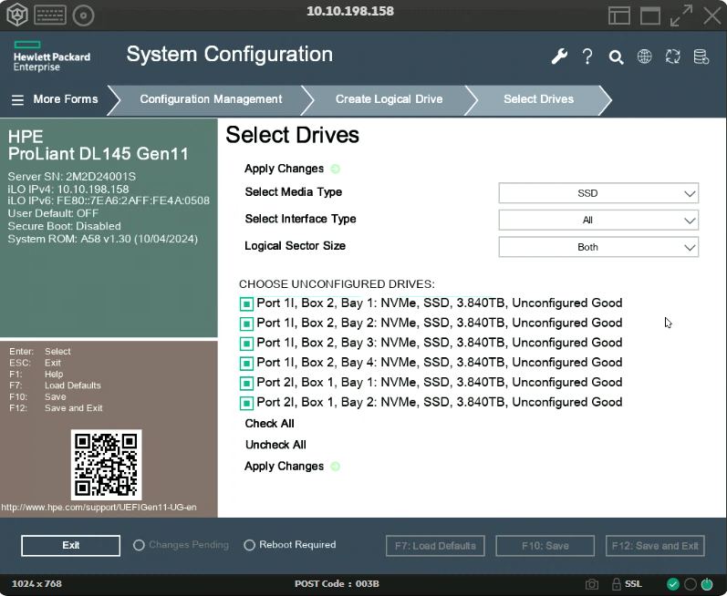Open the virtual media disc icon
This screenshot has width=727, height=596.
tap(83, 15)
